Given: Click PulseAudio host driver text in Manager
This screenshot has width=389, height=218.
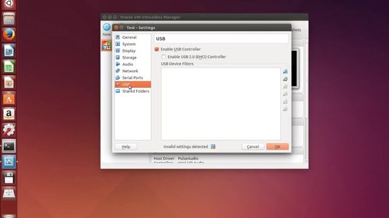Looking at the screenshot, I should (188, 159).
